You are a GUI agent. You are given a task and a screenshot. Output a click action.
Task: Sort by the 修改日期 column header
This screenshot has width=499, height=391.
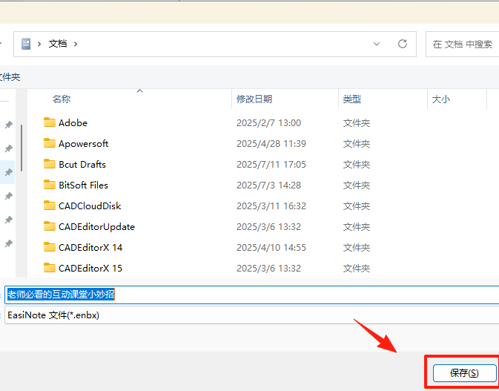tap(254, 99)
